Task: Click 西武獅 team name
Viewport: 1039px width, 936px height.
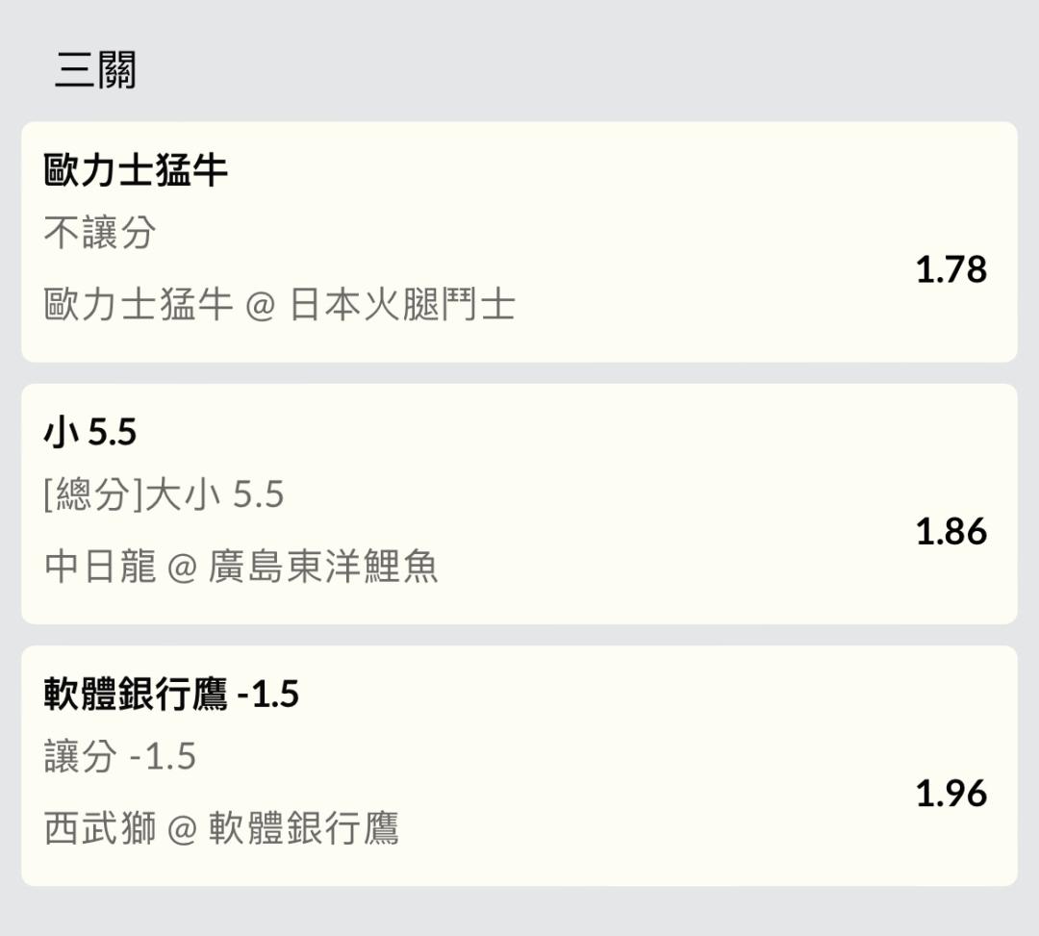Action: tap(100, 828)
